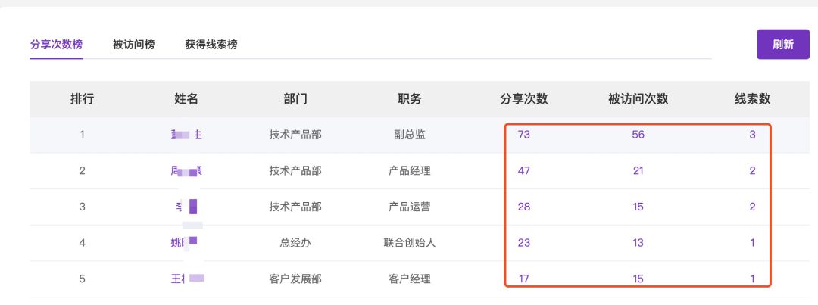Select the 获得线索榜 tab
This screenshot has height=305, width=818.
click(211, 45)
